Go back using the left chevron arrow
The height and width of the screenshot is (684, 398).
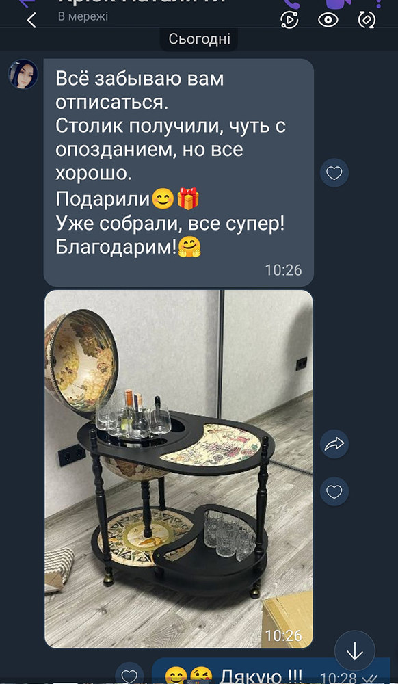click(31, 20)
